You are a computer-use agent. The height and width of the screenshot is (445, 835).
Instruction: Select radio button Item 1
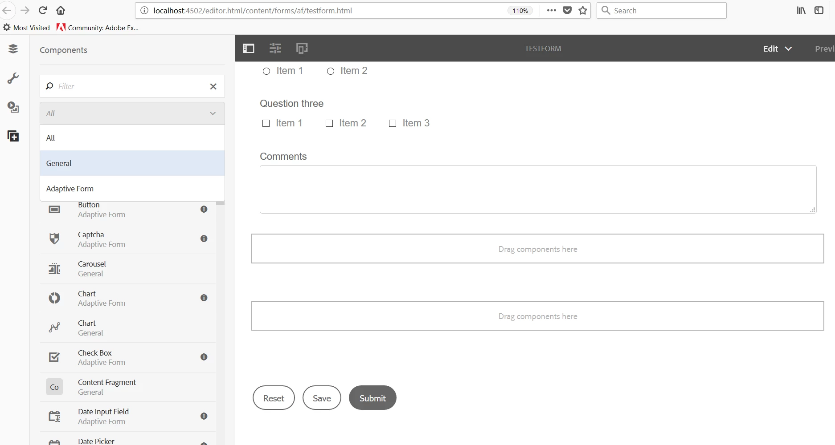point(266,71)
